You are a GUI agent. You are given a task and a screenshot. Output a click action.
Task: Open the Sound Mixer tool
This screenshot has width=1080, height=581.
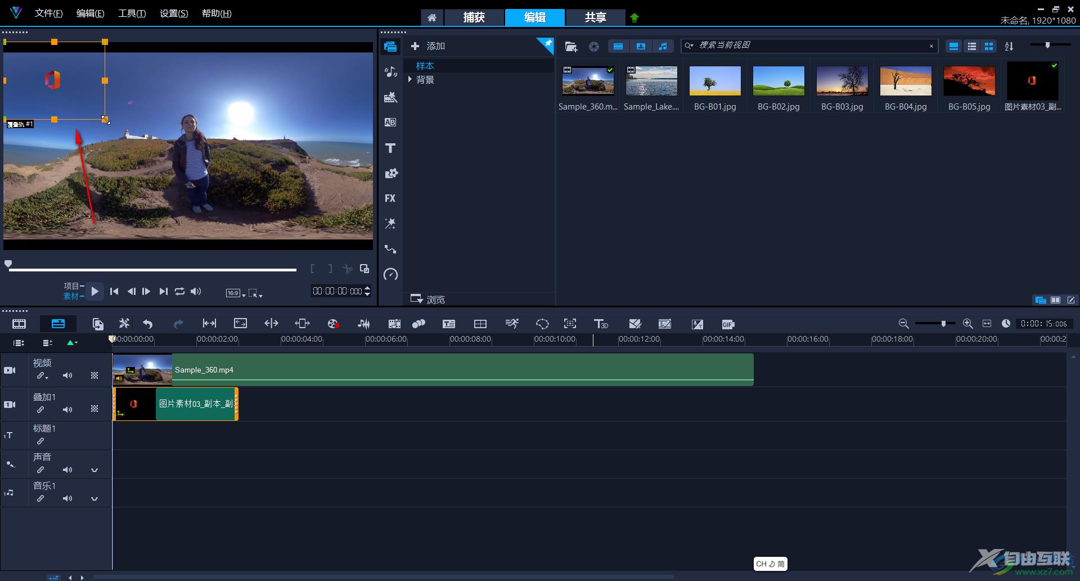tap(364, 324)
